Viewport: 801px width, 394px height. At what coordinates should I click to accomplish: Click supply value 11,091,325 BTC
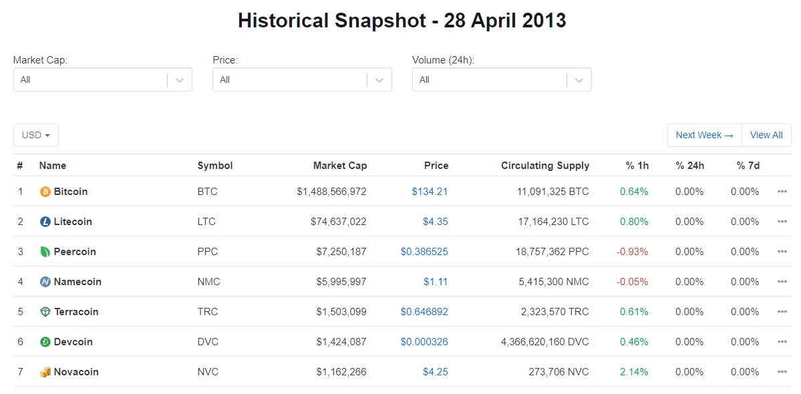(x=554, y=192)
